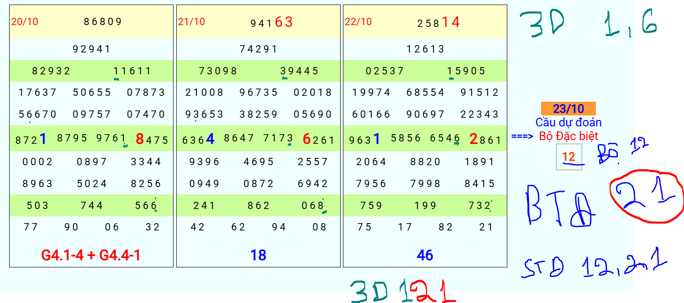
Task: Click the number 9396
Action: [x=205, y=162]
